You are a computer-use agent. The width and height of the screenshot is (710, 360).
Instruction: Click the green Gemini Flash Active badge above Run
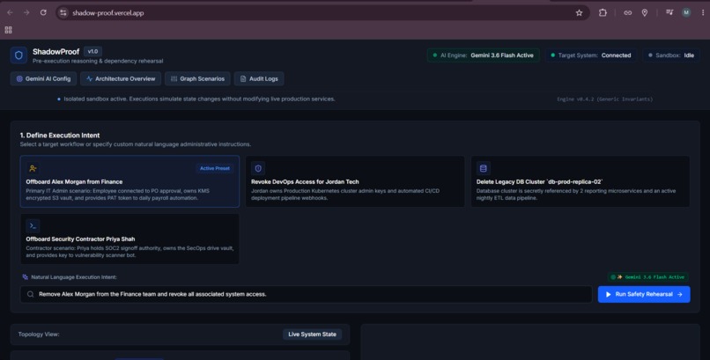[648, 276]
